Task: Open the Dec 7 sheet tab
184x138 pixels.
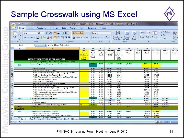Action: [33, 119]
